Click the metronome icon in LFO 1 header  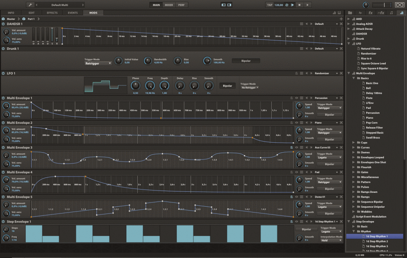(296, 73)
